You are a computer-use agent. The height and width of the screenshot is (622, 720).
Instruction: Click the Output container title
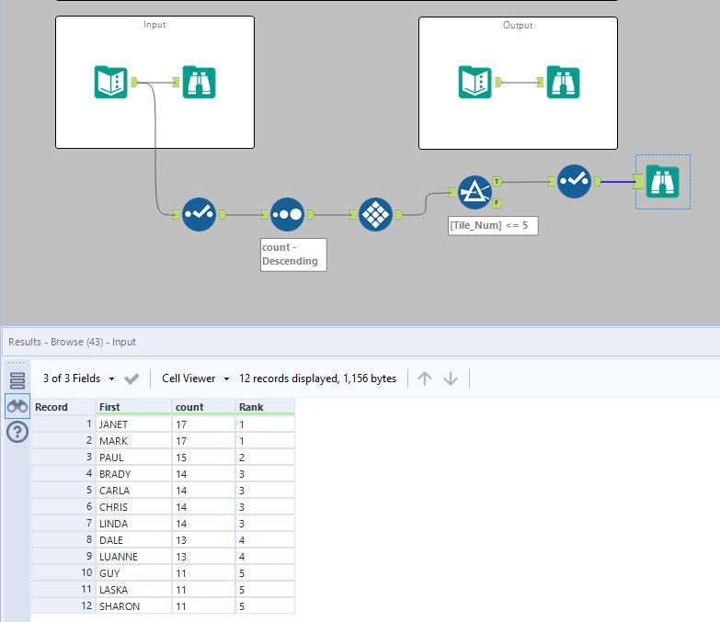point(518,25)
